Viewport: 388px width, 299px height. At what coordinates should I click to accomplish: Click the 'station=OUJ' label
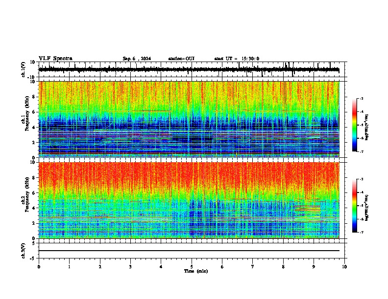pyautogui.click(x=181, y=59)
